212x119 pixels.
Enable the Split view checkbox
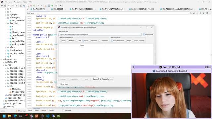pos(63,110)
